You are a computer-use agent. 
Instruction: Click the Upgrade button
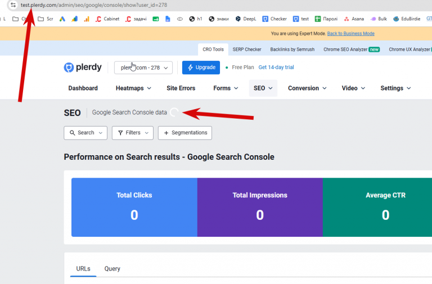click(x=201, y=67)
